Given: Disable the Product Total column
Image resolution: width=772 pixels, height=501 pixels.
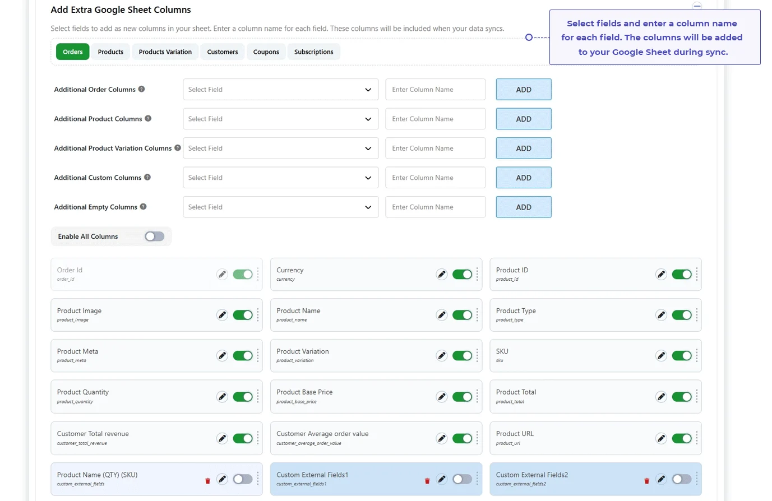Looking at the screenshot, I should (682, 397).
